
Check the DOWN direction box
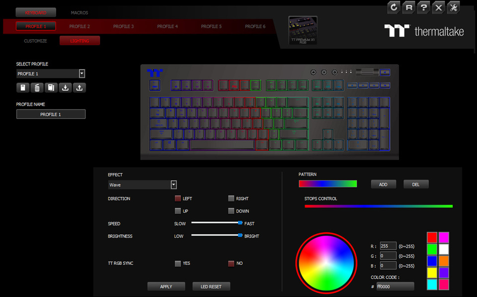(x=231, y=211)
